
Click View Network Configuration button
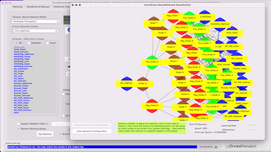(91, 131)
